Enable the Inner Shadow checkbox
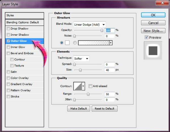Image resolution: width=170 pixels, height=132 pixels. (x=8, y=35)
